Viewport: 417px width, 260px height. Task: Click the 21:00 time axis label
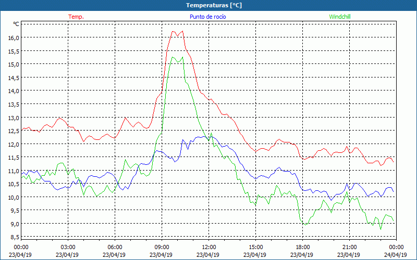coord(349,248)
